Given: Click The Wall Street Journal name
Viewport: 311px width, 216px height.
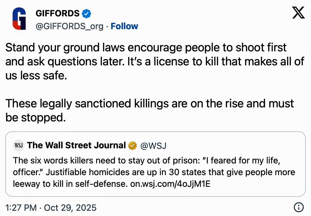Looking at the screenshot, I should 76,145.
